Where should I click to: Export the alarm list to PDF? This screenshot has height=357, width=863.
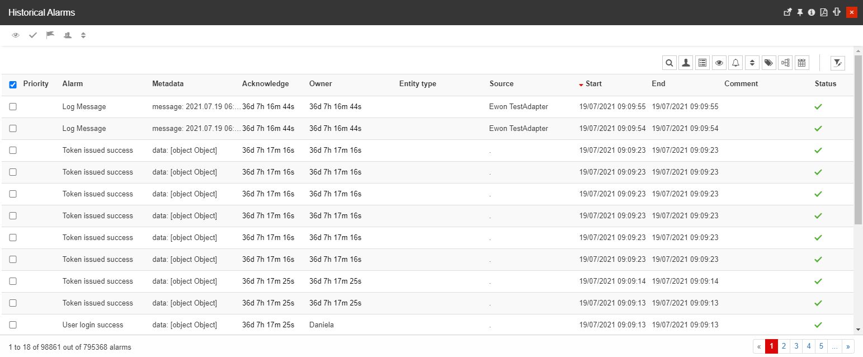click(x=823, y=12)
